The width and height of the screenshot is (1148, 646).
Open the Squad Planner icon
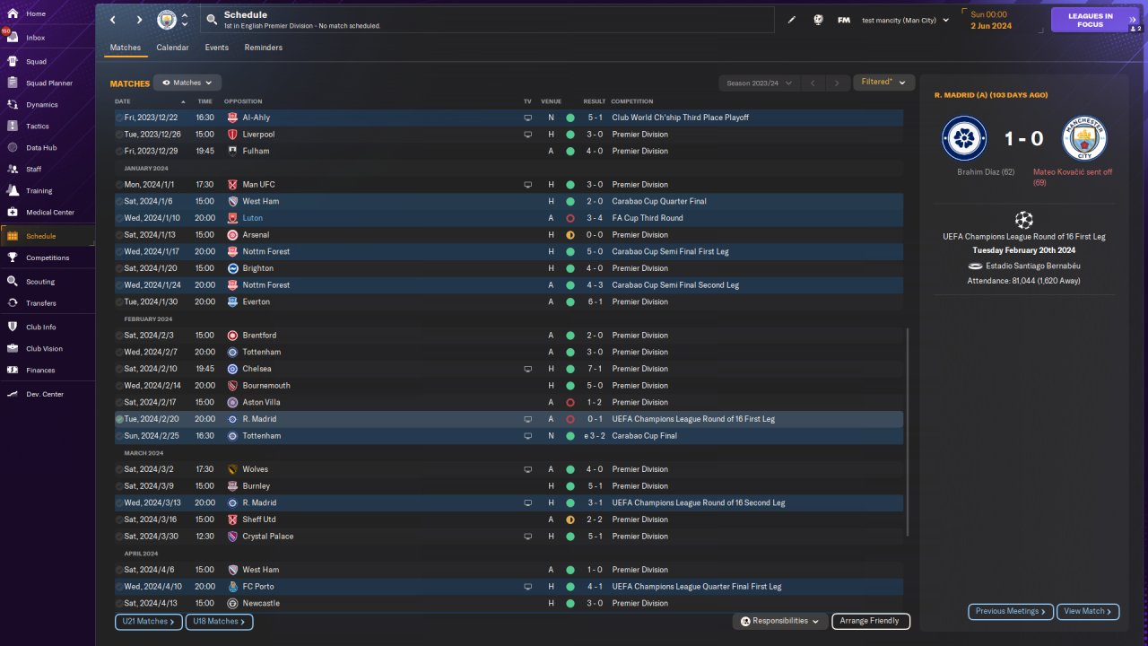pos(13,83)
